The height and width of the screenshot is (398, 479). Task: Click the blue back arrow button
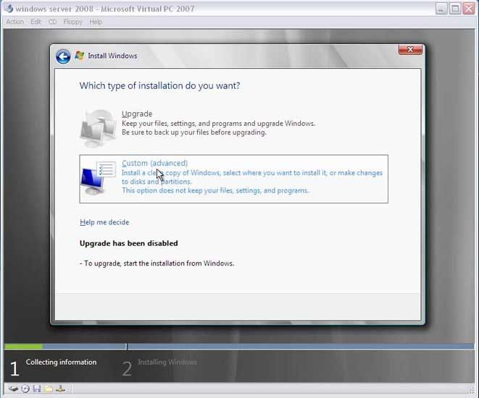pyautogui.click(x=63, y=56)
